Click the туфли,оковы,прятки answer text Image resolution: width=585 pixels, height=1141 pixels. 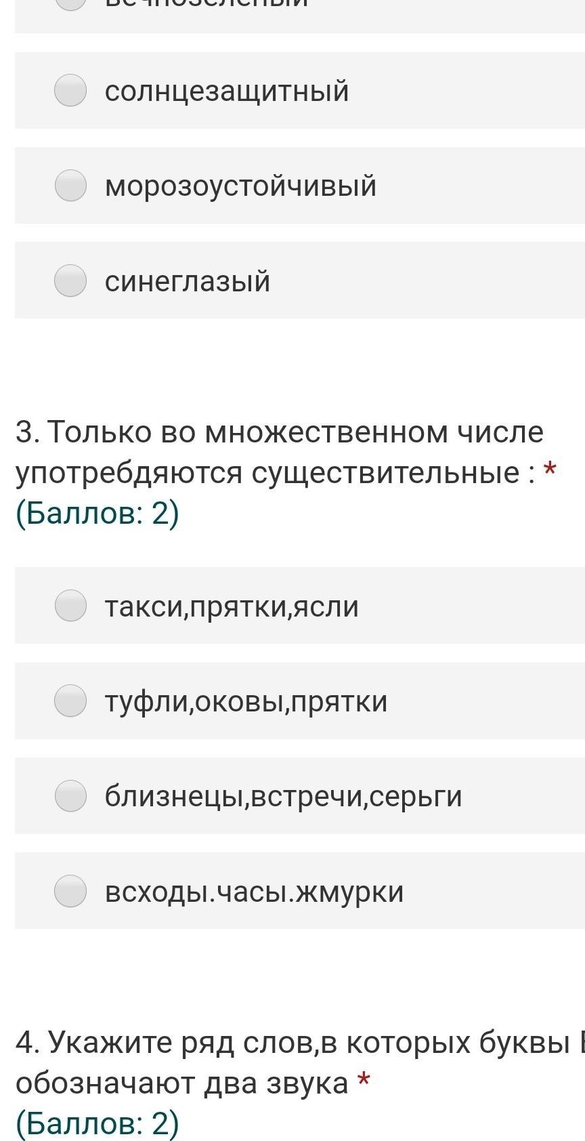tap(246, 701)
